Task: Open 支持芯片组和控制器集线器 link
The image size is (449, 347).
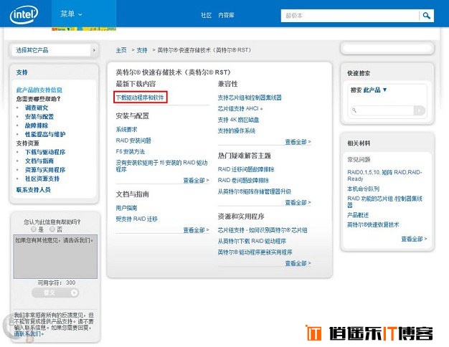Action: [250, 98]
